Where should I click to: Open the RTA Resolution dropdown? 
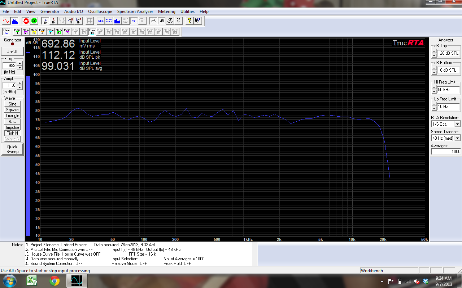click(x=457, y=124)
